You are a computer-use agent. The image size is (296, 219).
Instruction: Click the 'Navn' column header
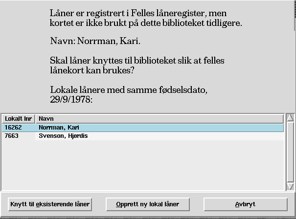point(159,119)
